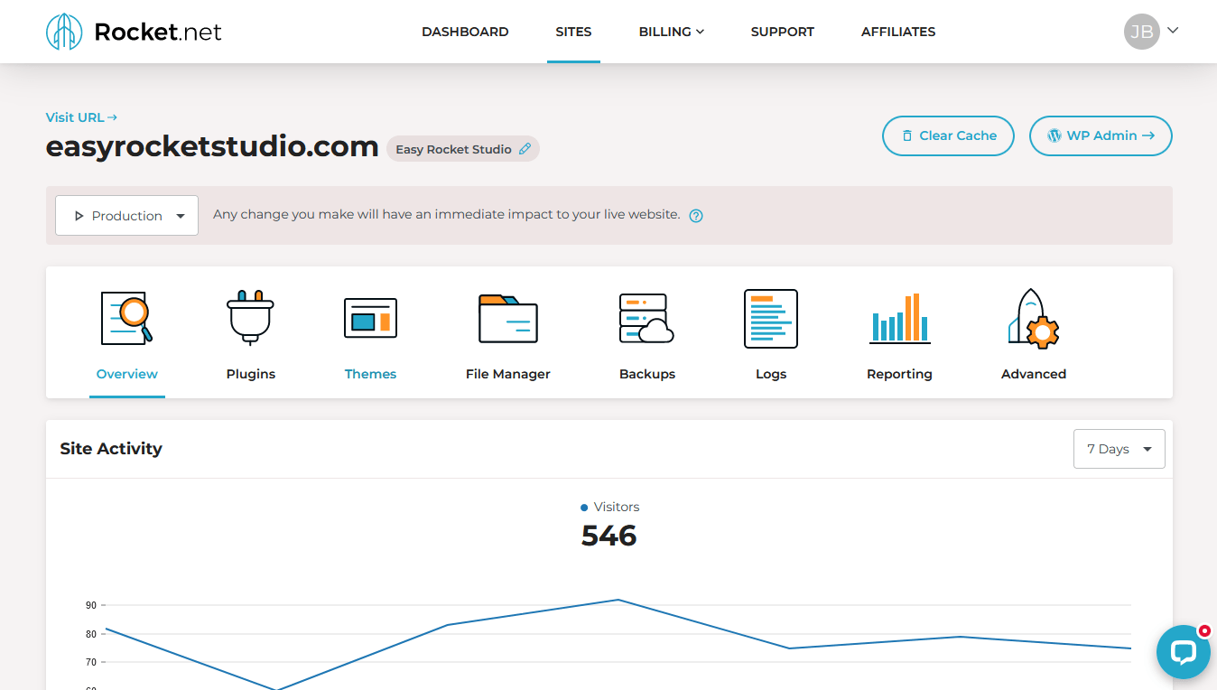Image resolution: width=1217 pixels, height=690 pixels.
Task: Open the Plugins plug icon
Action: tap(250, 317)
